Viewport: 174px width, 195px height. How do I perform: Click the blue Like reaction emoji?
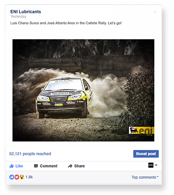pos(12,177)
